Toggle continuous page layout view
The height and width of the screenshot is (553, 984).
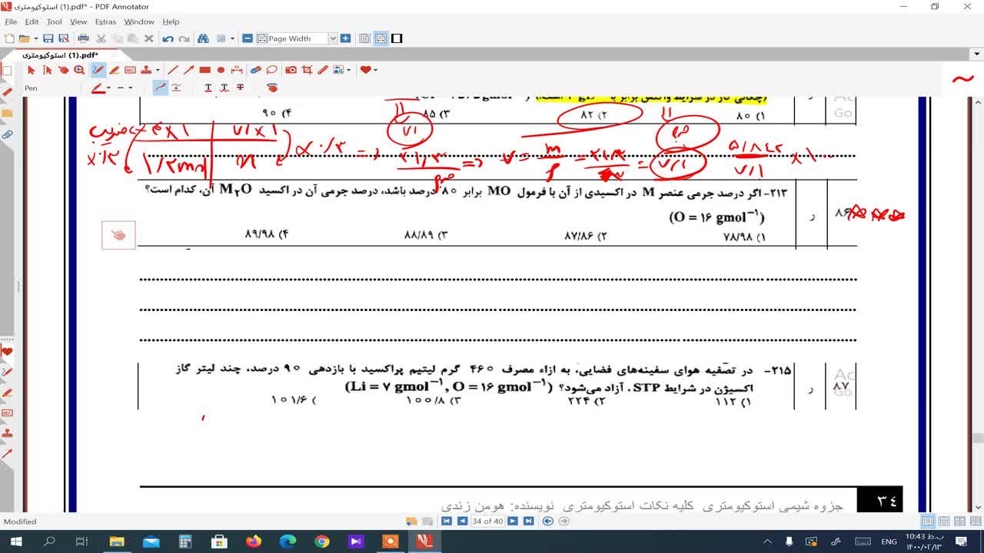click(381, 38)
